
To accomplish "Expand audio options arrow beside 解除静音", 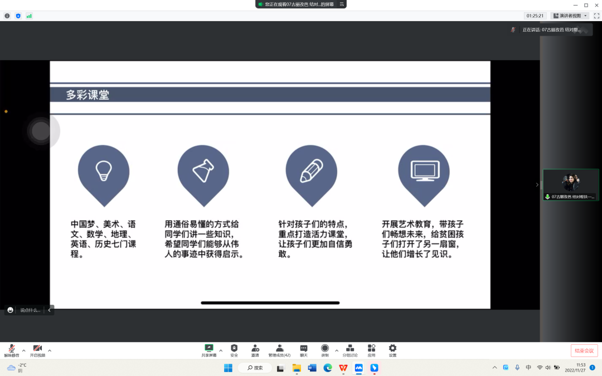I will (x=24, y=351).
